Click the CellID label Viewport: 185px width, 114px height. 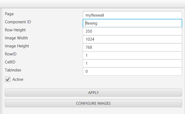point(10,62)
